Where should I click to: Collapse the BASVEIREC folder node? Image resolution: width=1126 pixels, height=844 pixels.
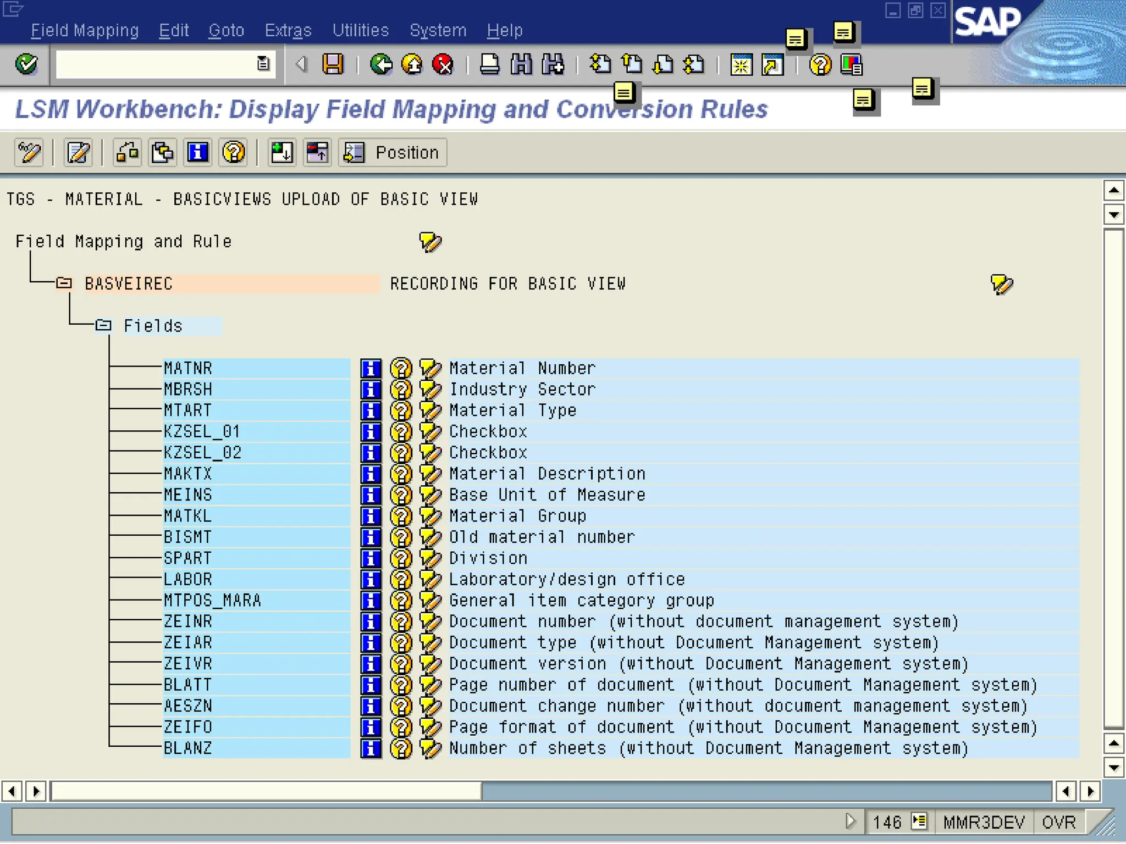click(64, 284)
